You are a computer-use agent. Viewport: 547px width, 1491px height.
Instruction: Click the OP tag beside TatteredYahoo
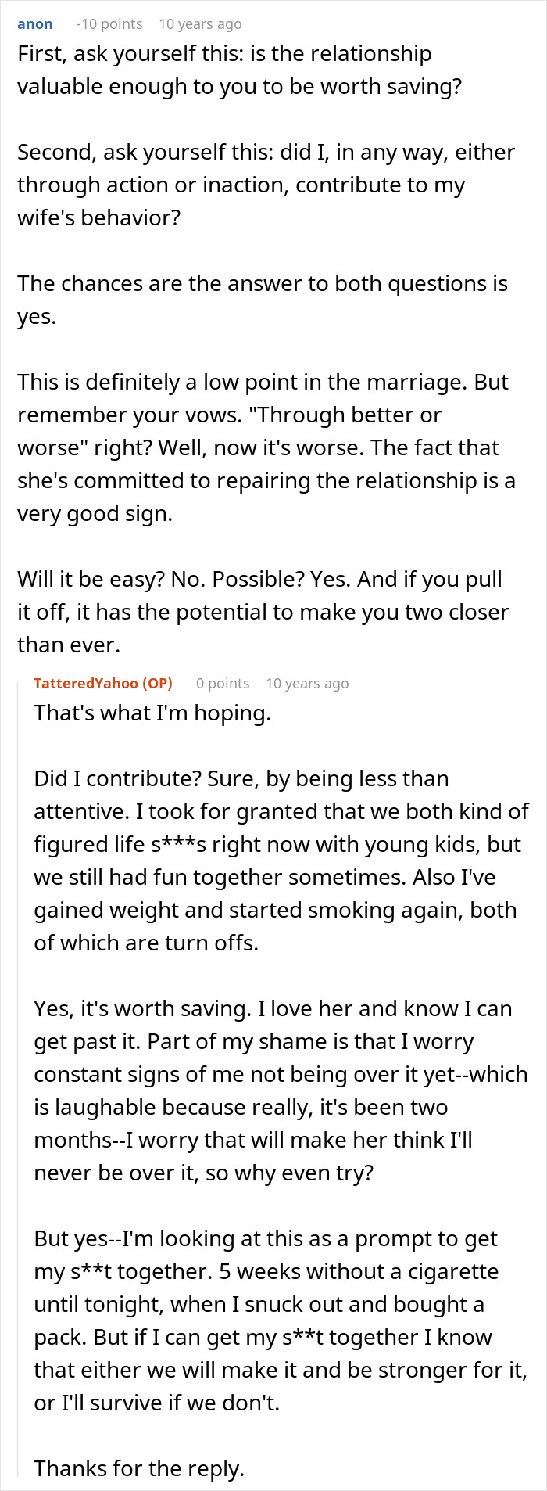coord(157,683)
